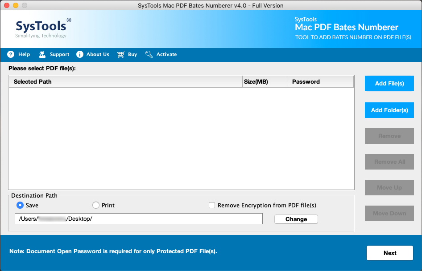Select the Save radio button

pos(20,205)
